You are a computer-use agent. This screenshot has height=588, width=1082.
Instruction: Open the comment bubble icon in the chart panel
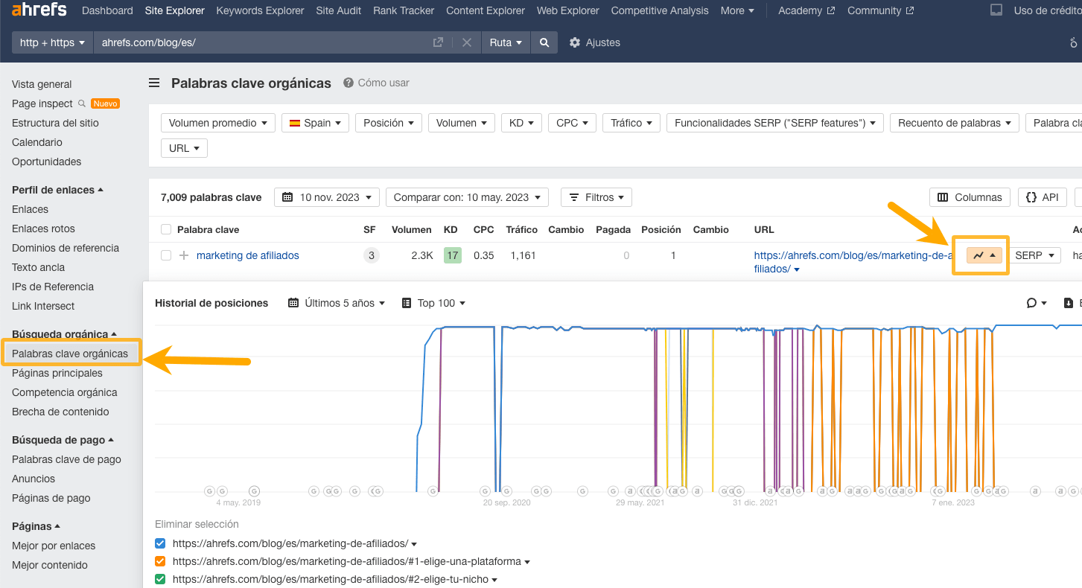point(1031,303)
